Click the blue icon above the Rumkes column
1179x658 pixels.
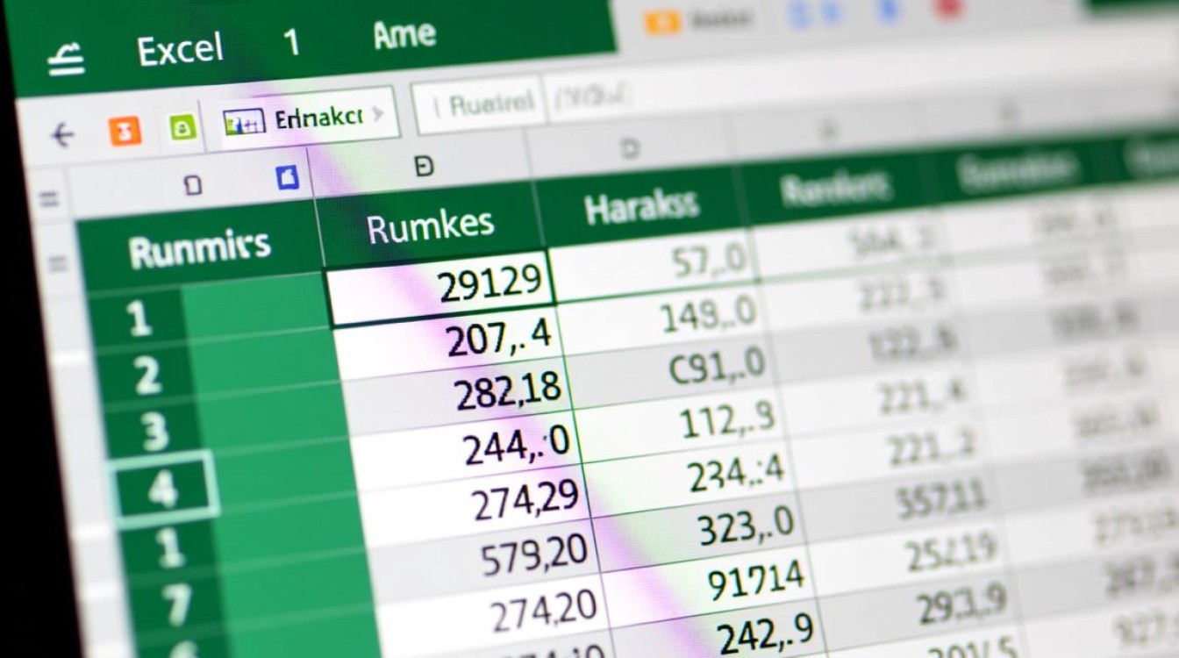coord(288,178)
